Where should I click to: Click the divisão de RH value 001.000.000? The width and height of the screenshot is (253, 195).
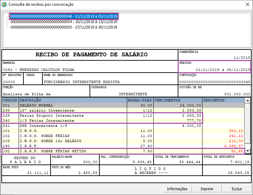[237, 94]
